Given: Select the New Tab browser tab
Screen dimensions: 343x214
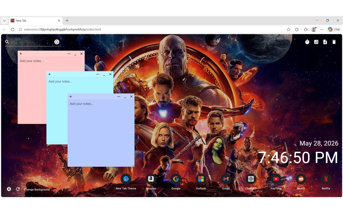Looking at the screenshot, I should click(36, 21).
